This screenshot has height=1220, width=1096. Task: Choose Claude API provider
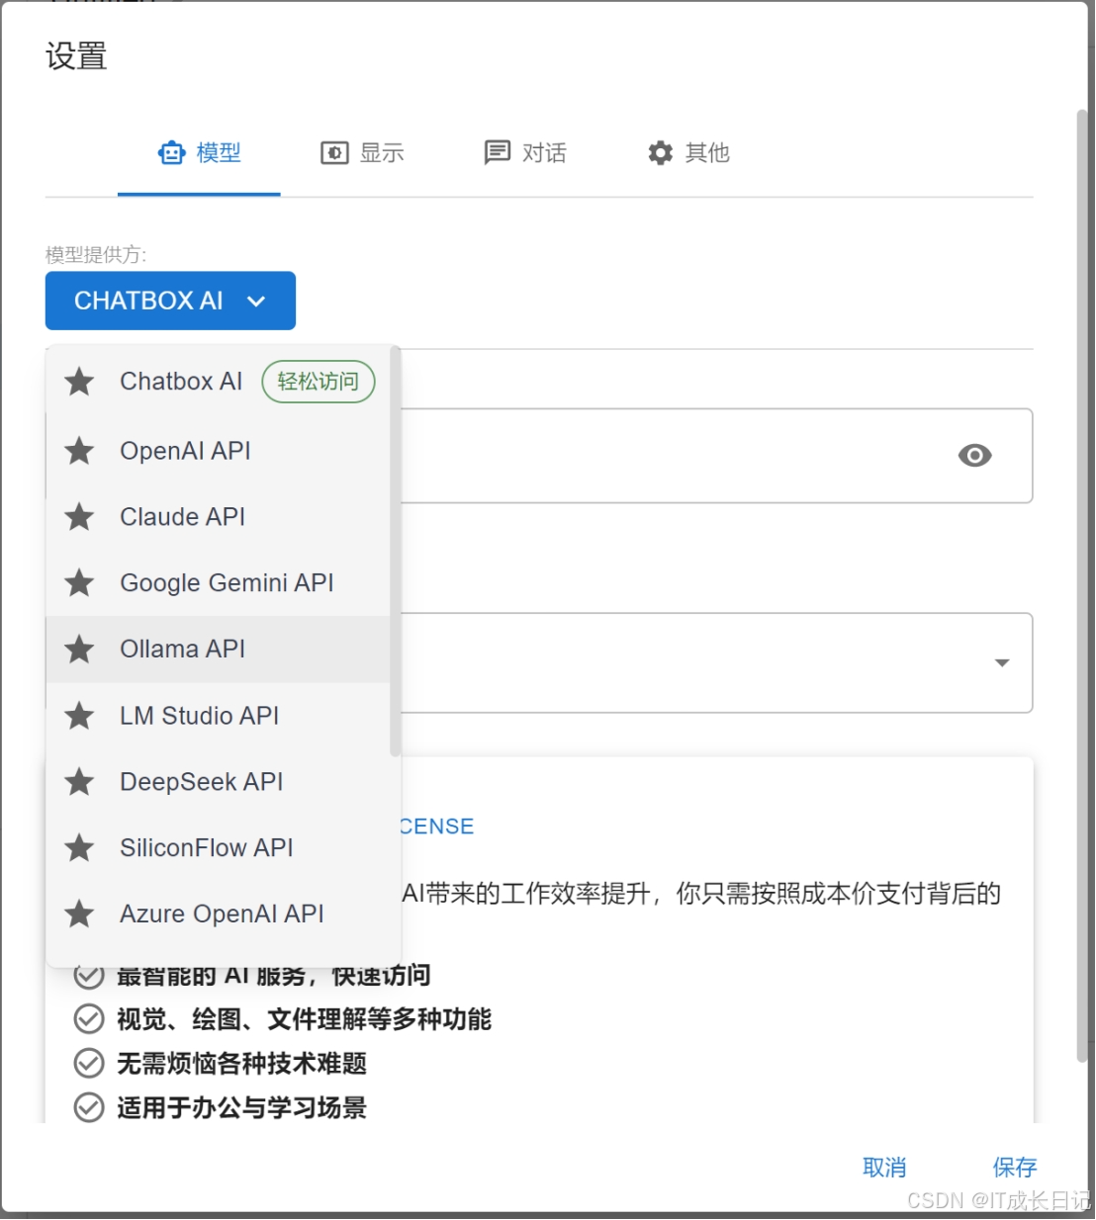click(x=219, y=517)
